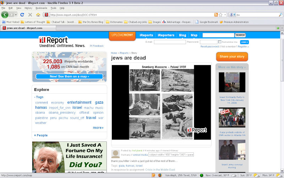This screenshot has height=178, width=284.
Task: Go to the Map nav tab
Action: pos(194,35)
